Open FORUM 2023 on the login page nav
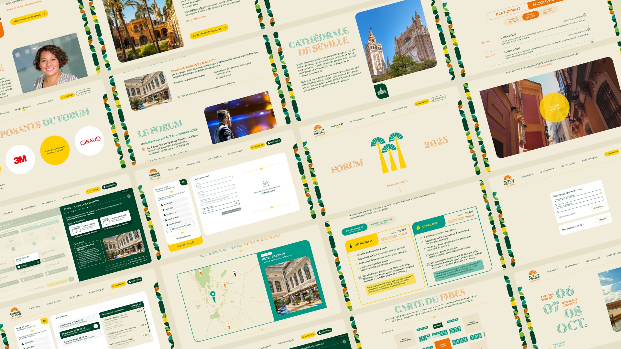 point(527,175)
